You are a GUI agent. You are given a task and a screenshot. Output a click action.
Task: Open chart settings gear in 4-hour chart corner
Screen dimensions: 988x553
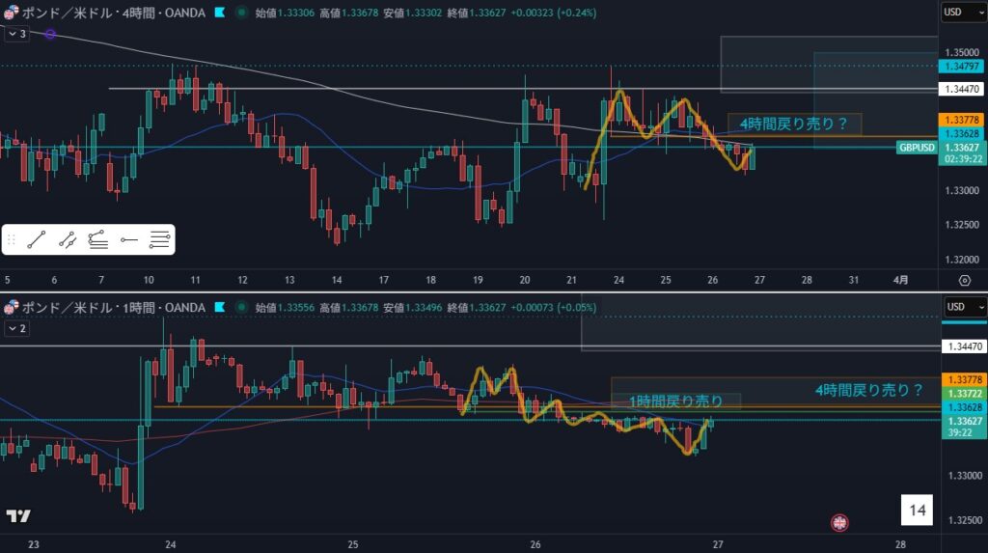tap(964, 280)
